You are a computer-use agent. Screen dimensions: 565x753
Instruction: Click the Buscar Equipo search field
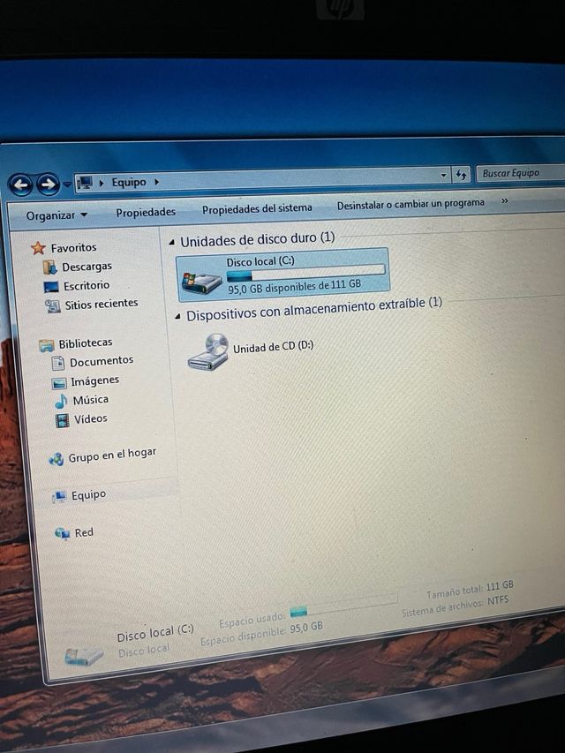pyautogui.click(x=519, y=173)
